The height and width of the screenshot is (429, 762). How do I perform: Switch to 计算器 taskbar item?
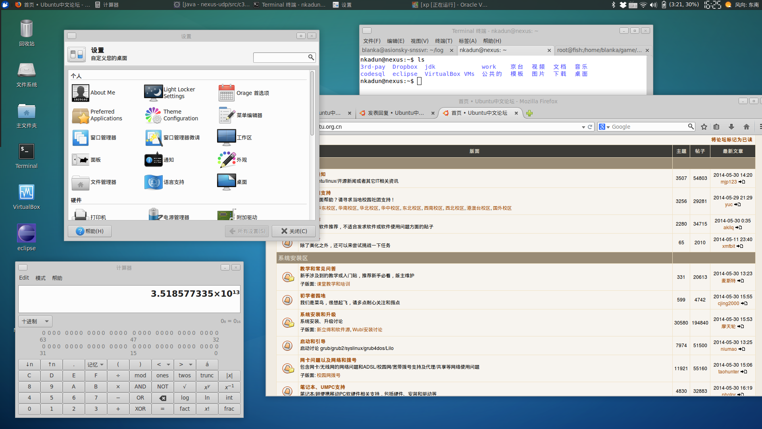click(x=107, y=5)
